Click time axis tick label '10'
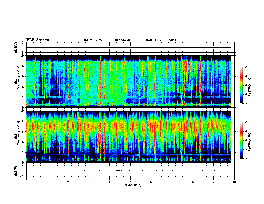 (234, 182)
